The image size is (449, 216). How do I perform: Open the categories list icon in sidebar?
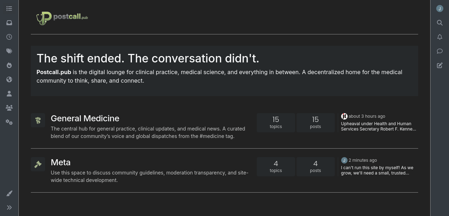(9, 9)
